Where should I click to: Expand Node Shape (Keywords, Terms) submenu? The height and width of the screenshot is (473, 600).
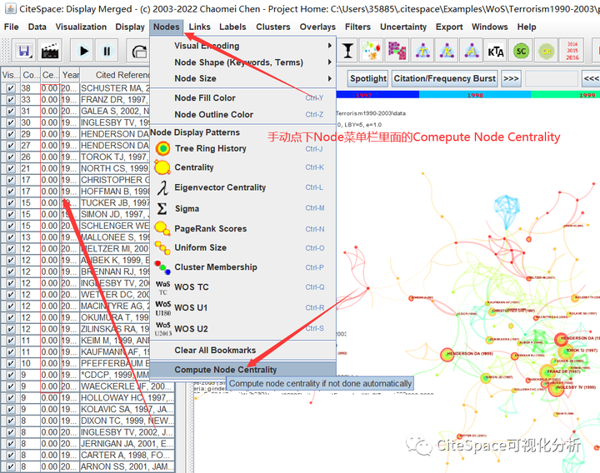pos(243,62)
